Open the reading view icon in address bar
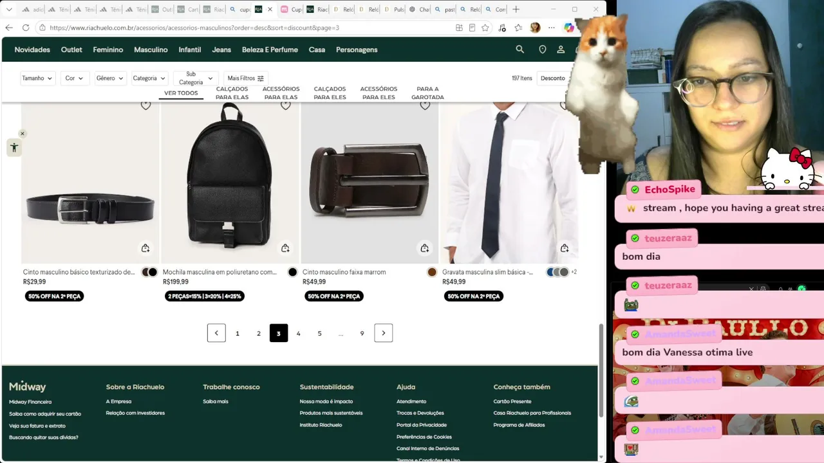The height and width of the screenshot is (463, 824). click(472, 28)
